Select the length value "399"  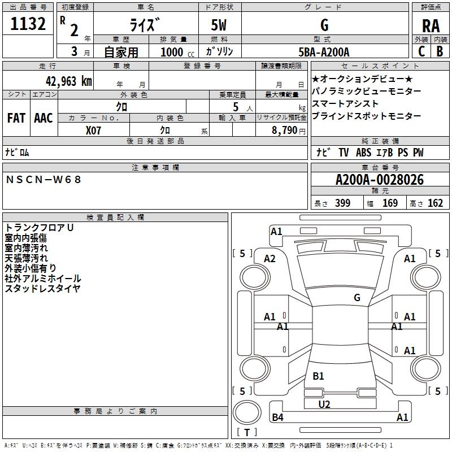[342, 203]
